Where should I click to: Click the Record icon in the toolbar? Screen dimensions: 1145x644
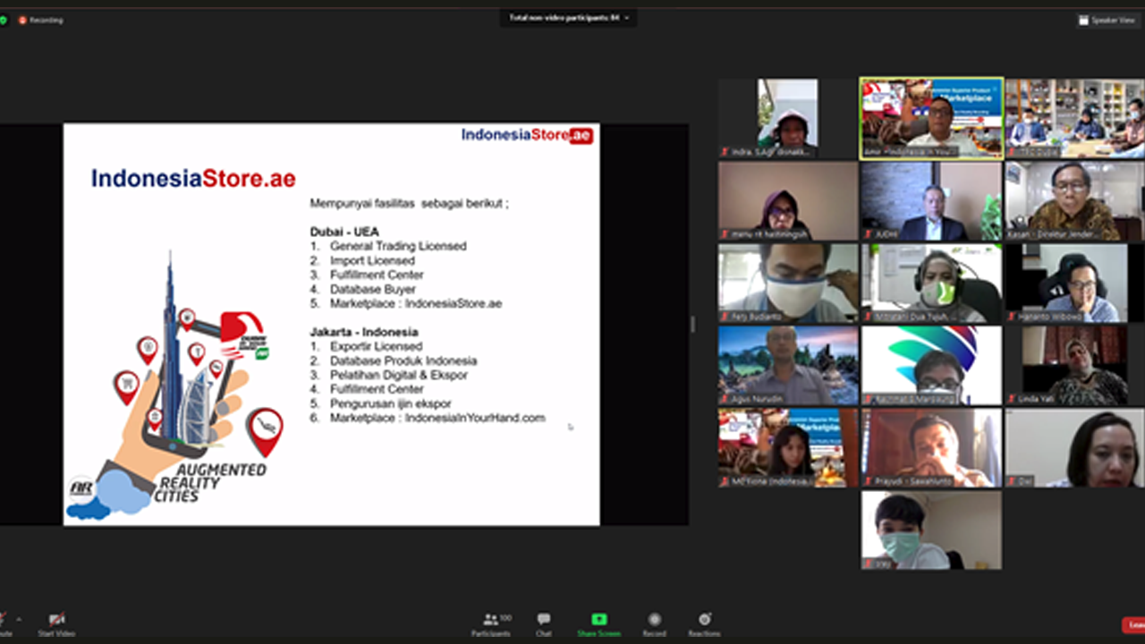[654, 619]
